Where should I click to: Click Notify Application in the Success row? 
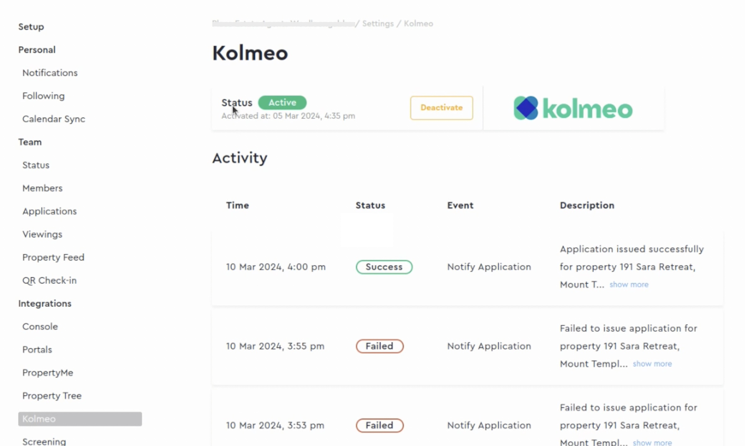tap(489, 267)
